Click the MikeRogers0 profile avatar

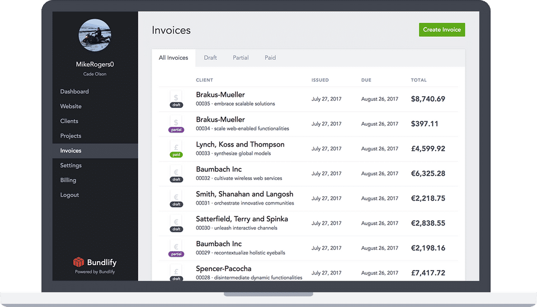click(x=95, y=35)
